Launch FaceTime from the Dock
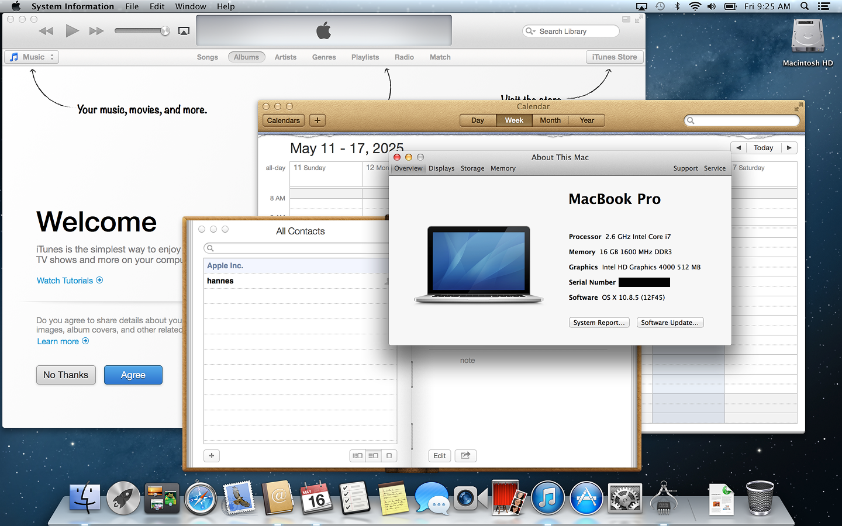The image size is (842, 526). (x=471, y=499)
